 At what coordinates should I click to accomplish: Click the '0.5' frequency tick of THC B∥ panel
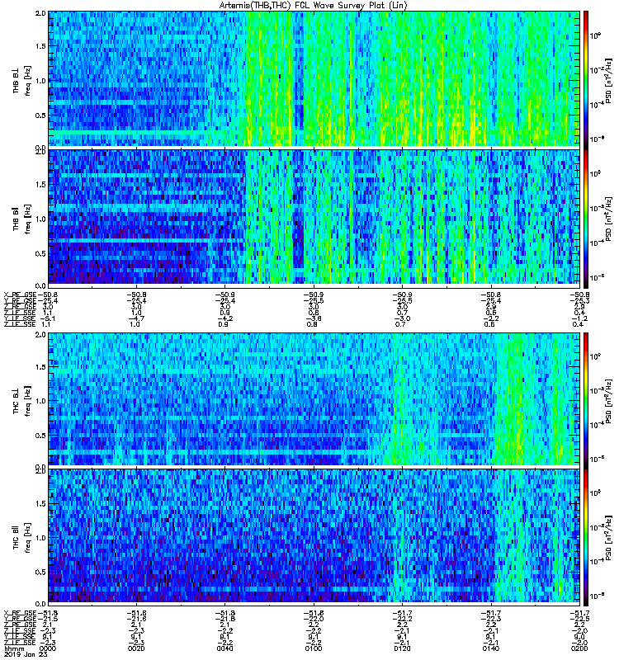[40, 572]
